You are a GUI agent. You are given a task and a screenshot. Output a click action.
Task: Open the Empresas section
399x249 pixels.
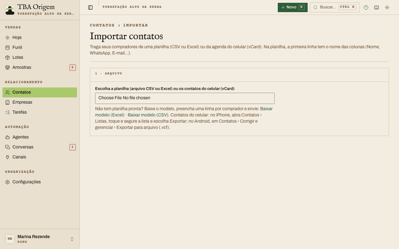tap(40, 102)
